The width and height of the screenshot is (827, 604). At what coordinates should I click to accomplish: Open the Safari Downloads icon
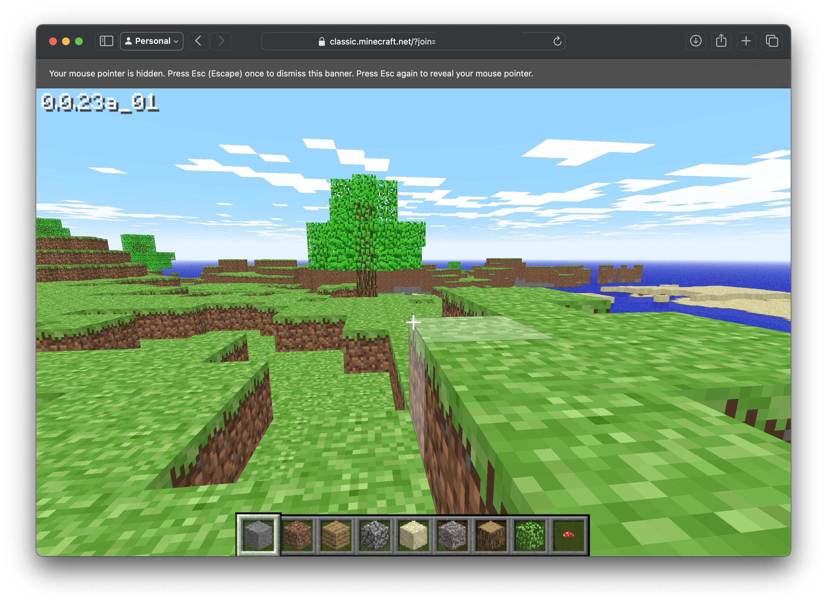point(695,41)
